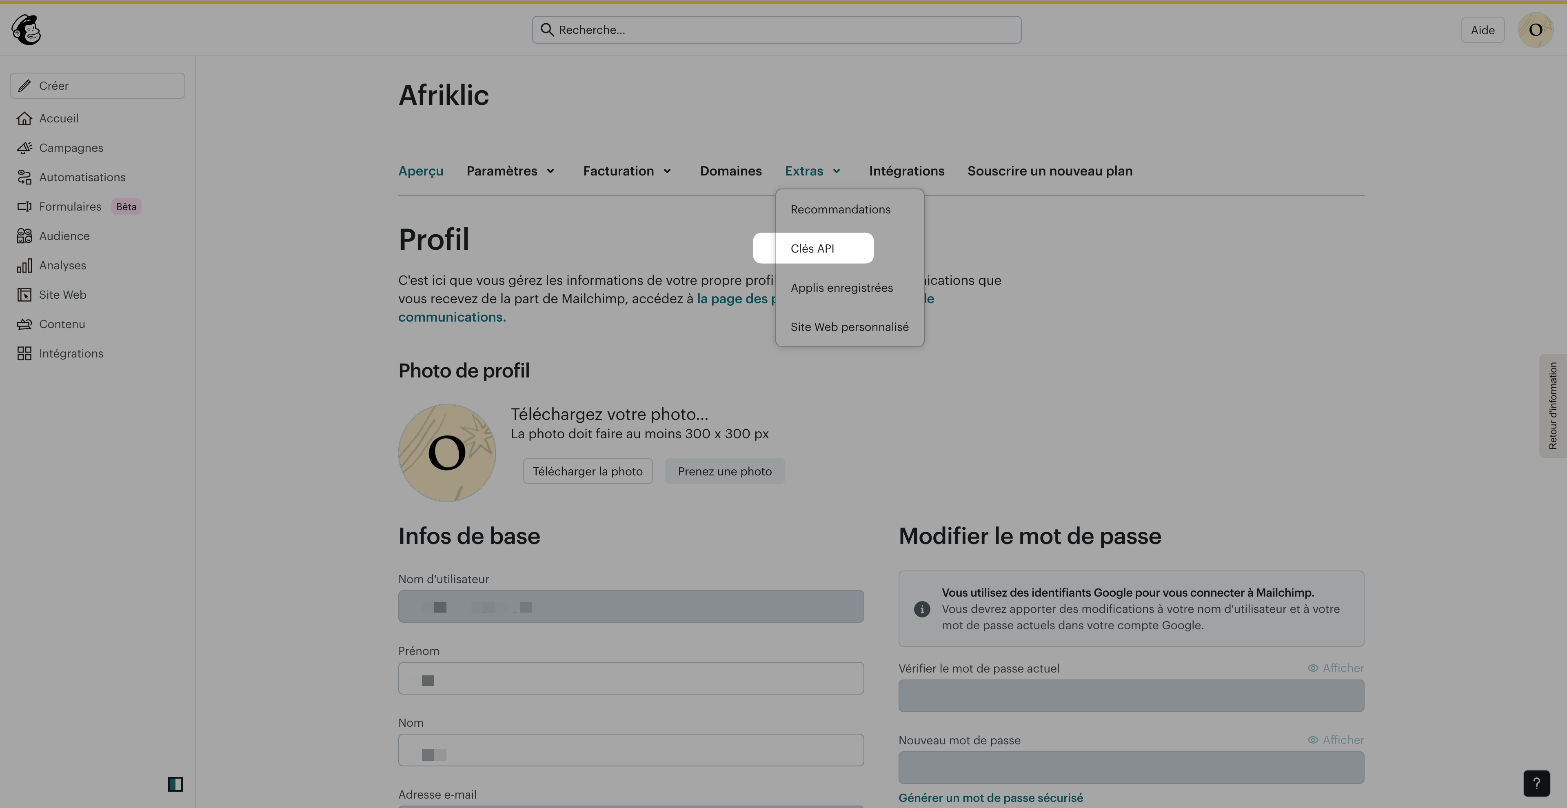Open Automatisations from the sidebar icon
This screenshot has height=808, width=1567.
(24, 177)
